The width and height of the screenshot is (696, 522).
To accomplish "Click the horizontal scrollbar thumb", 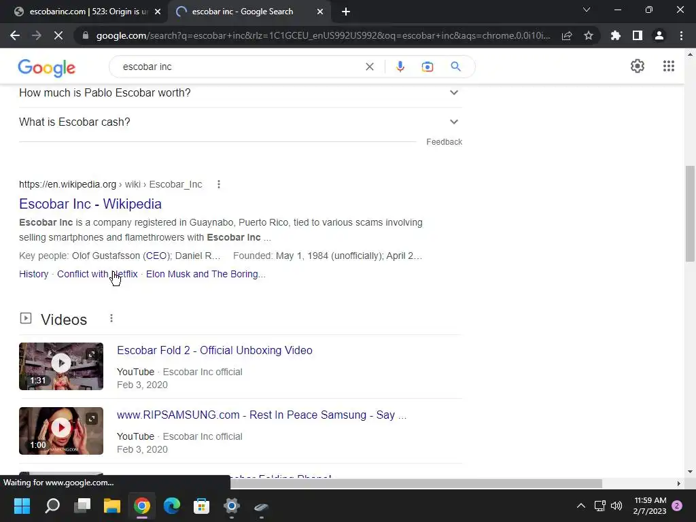I will point(416,483).
